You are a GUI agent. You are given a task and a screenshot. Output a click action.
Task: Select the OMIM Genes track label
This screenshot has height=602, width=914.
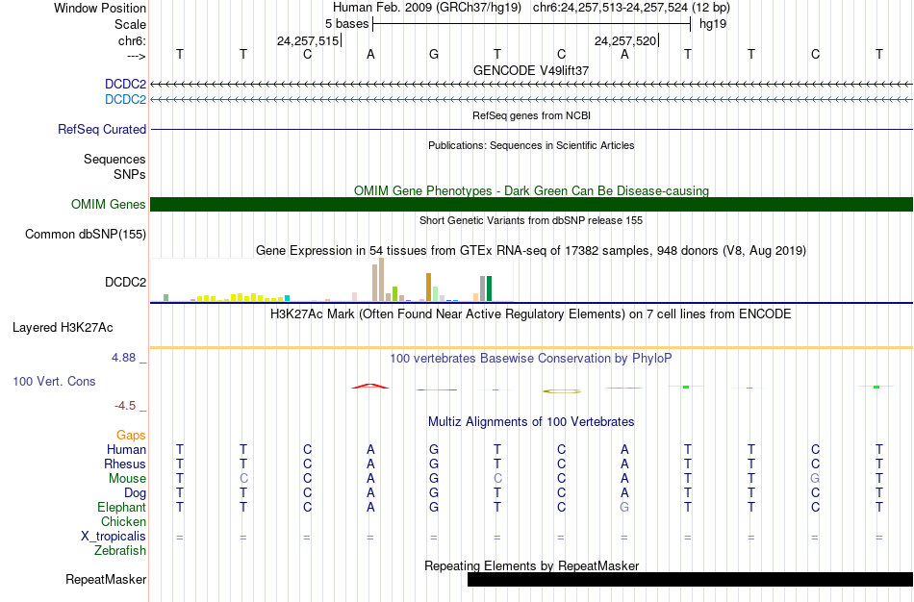click(109, 205)
